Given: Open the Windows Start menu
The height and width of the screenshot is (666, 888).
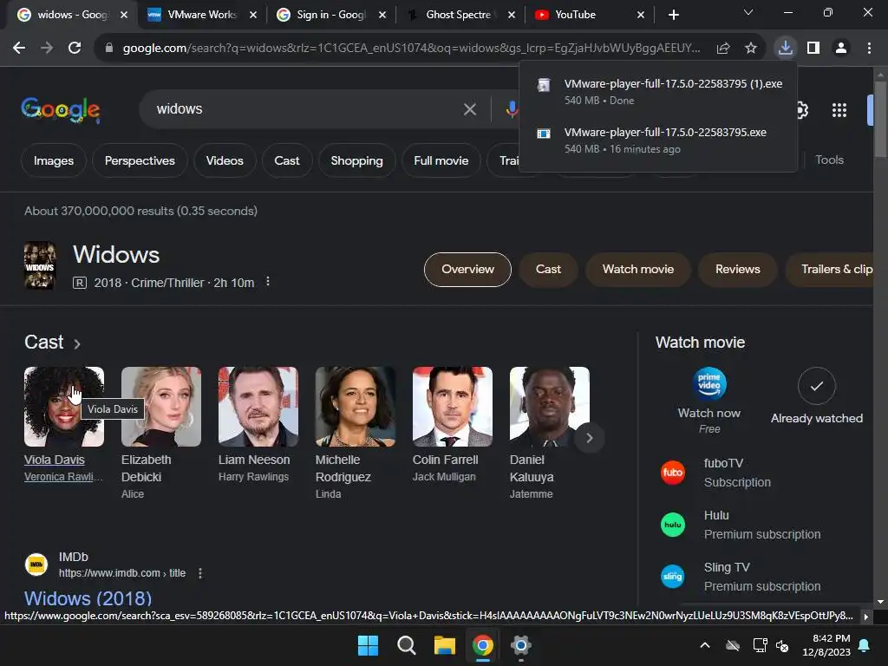Looking at the screenshot, I should point(368,645).
